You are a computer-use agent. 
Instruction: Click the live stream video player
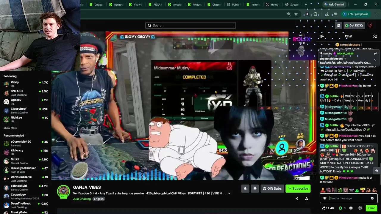point(184,106)
